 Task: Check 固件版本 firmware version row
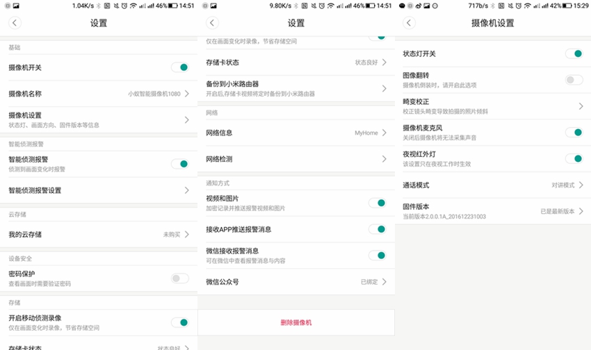[494, 211]
